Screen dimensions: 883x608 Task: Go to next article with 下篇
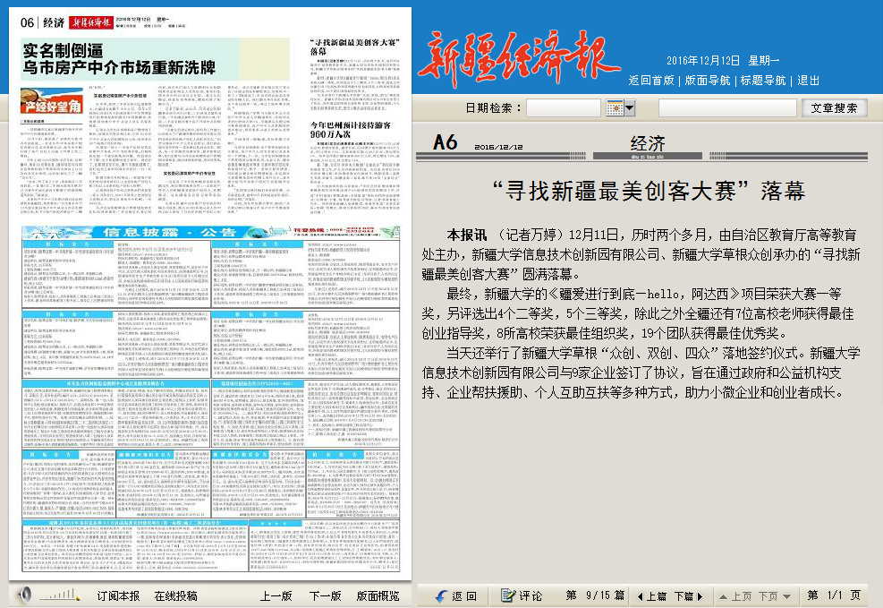point(689,596)
